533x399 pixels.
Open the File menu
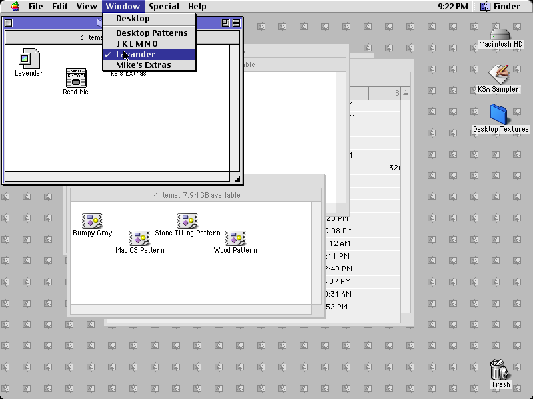pyautogui.click(x=36, y=7)
